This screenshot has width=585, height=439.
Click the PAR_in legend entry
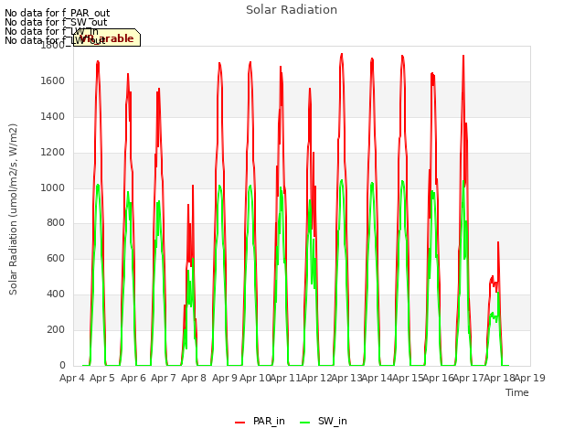point(260,421)
